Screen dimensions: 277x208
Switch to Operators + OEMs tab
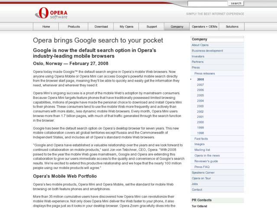tap(204, 26)
